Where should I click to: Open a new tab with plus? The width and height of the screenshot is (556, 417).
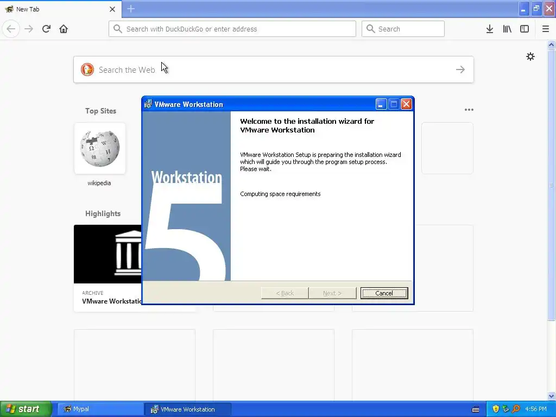coord(131,9)
